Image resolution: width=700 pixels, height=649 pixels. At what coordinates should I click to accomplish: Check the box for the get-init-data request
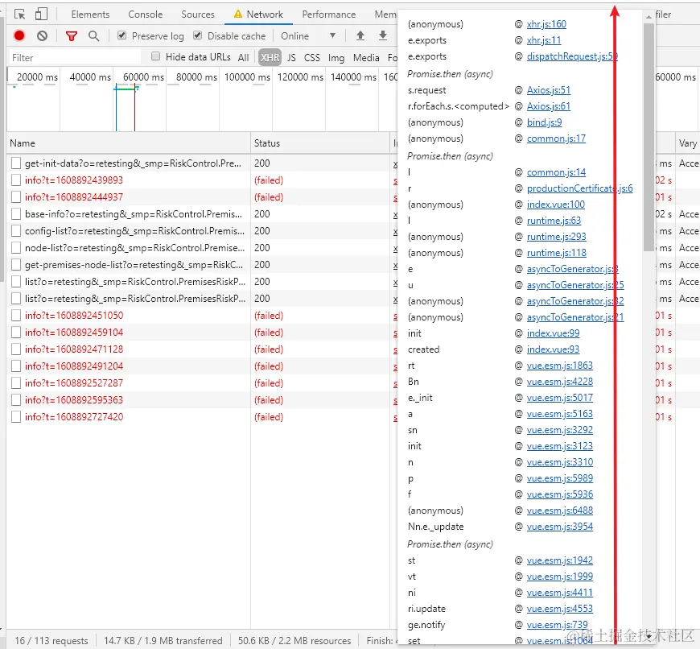click(16, 163)
